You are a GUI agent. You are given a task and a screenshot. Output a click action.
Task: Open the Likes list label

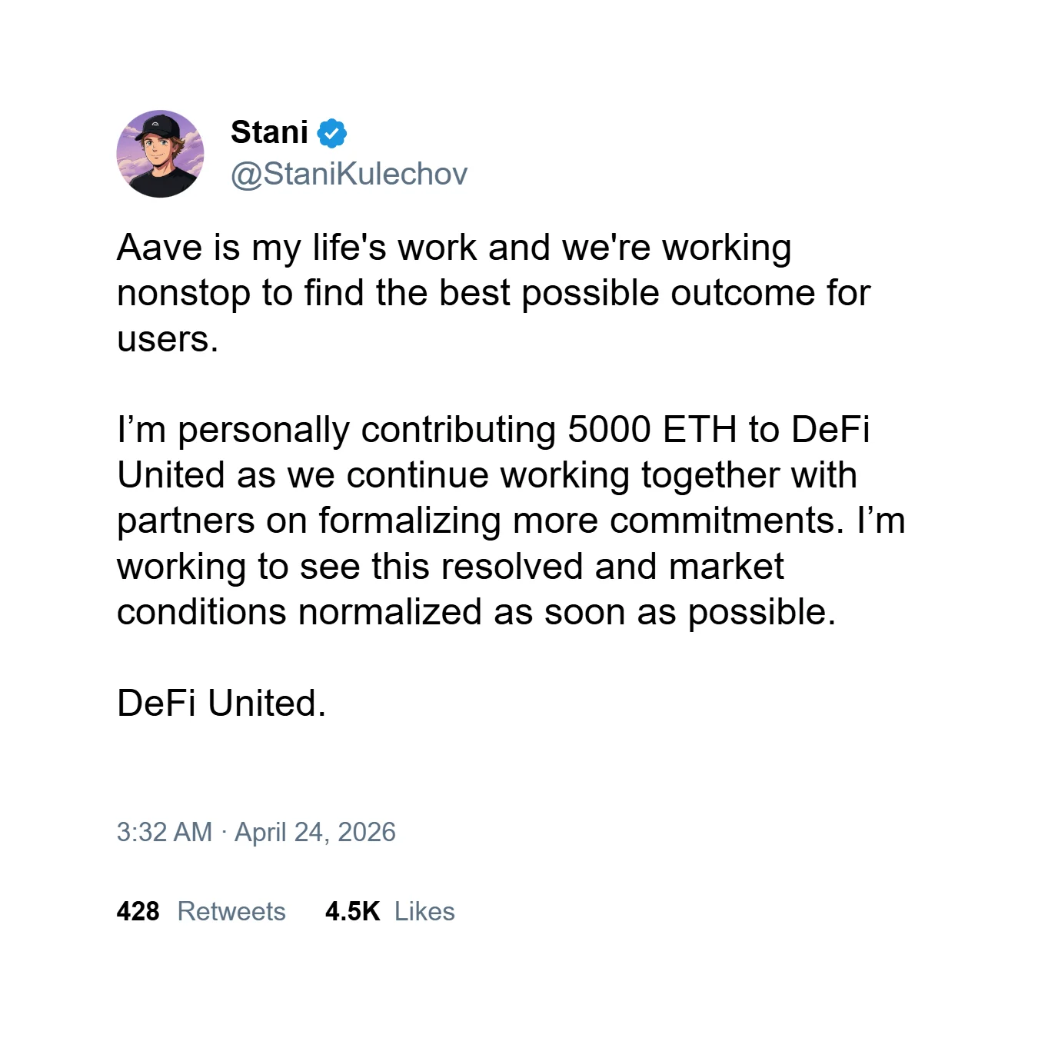(x=424, y=911)
